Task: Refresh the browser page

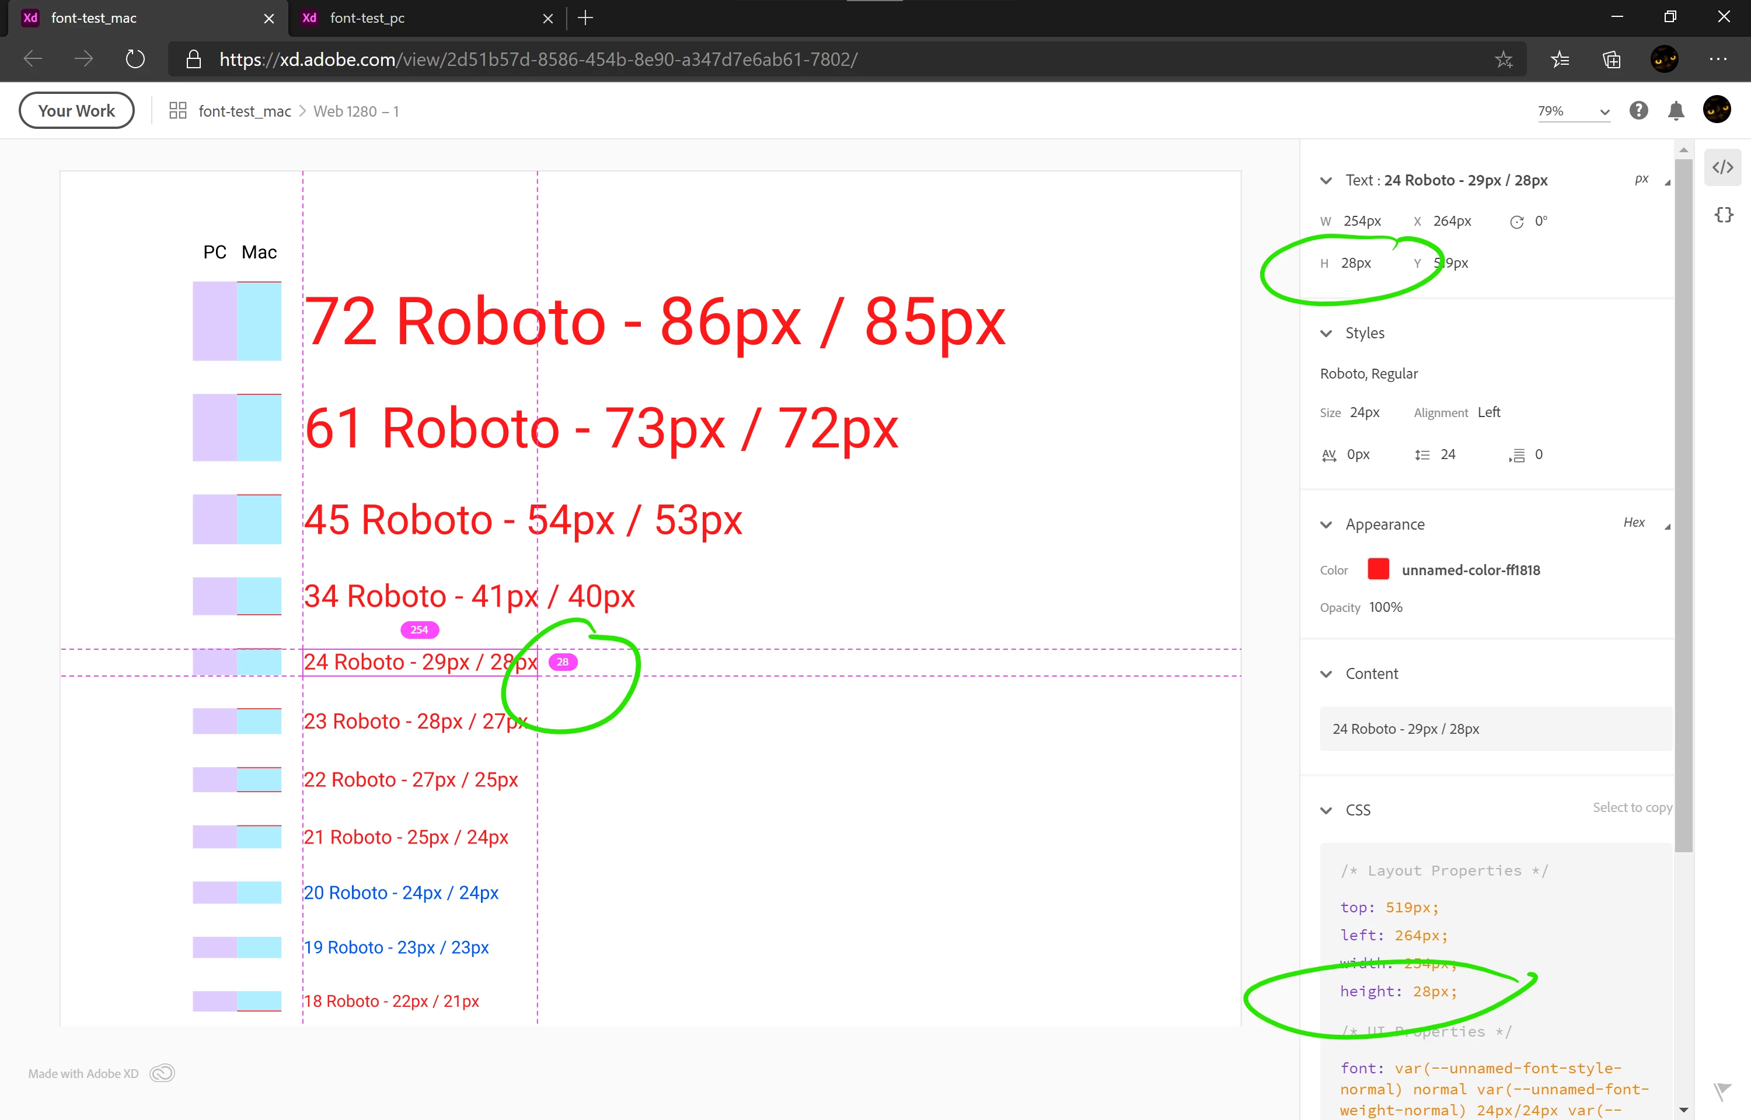Action: pos(135,59)
